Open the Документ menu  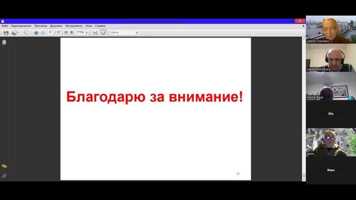click(56, 26)
